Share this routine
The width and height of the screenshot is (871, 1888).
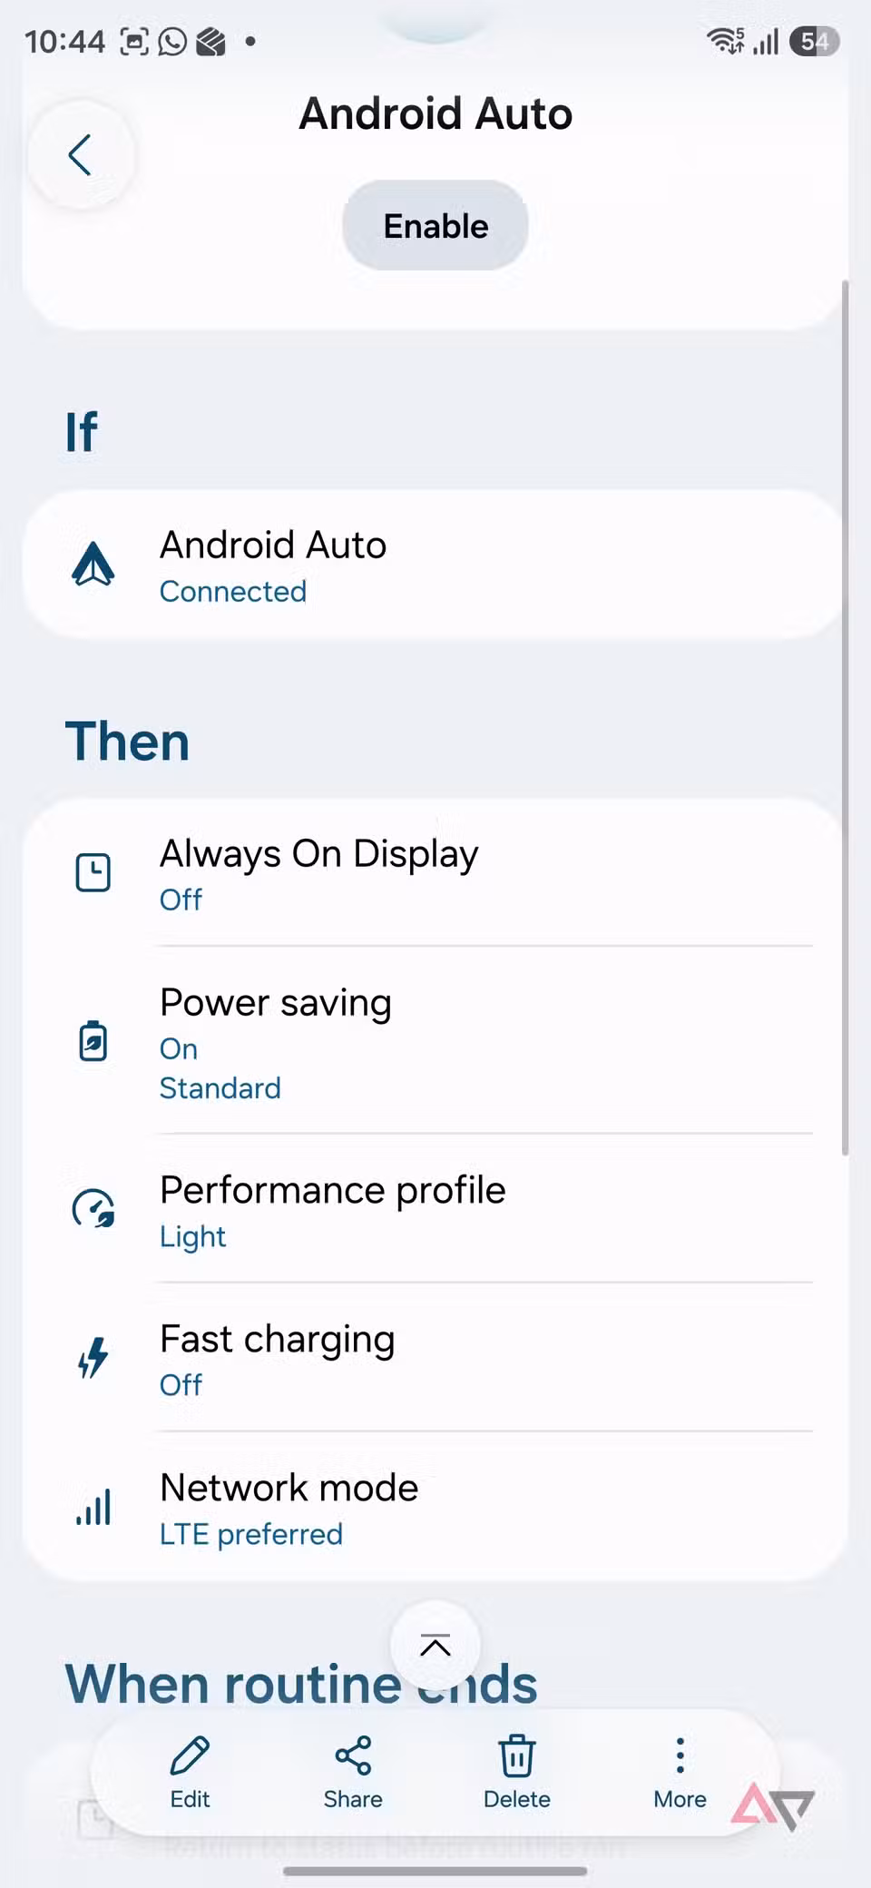click(353, 1772)
